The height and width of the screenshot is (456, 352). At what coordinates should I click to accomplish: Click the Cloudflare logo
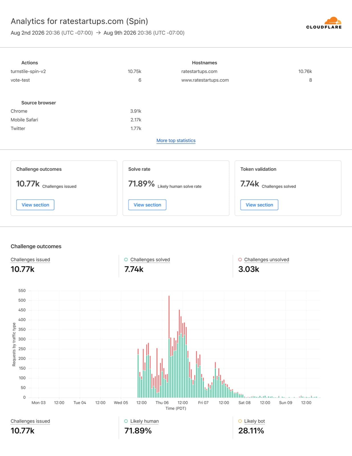point(324,23)
